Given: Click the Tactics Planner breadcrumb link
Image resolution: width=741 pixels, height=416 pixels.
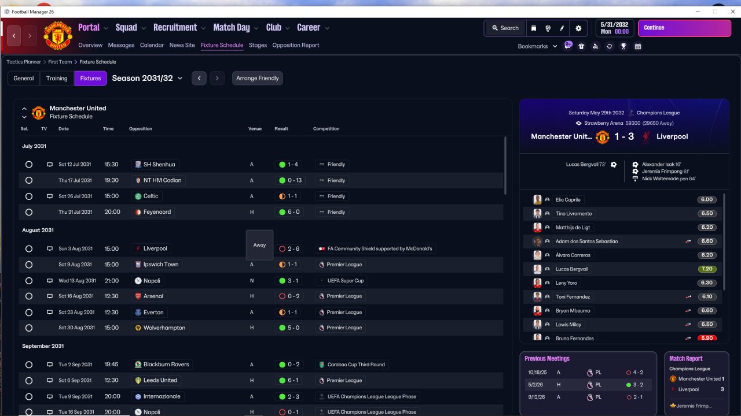Looking at the screenshot, I should pos(24,62).
